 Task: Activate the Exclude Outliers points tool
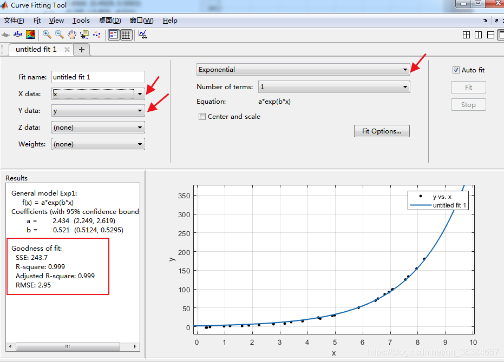coord(97,35)
